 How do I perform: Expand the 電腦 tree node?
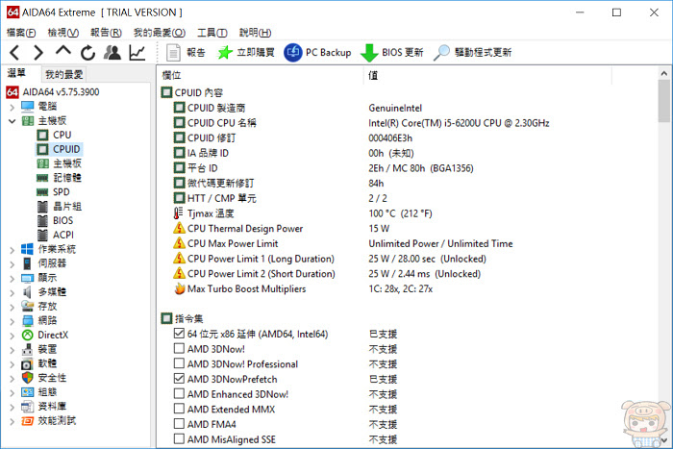pyautogui.click(x=12, y=107)
